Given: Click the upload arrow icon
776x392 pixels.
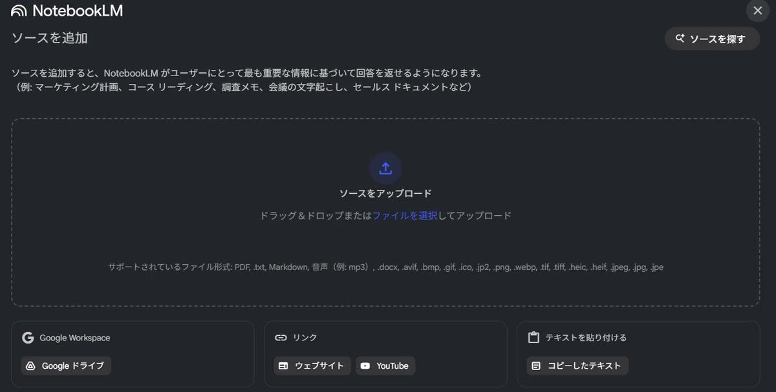Looking at the screenshot, I should point(385,169).
